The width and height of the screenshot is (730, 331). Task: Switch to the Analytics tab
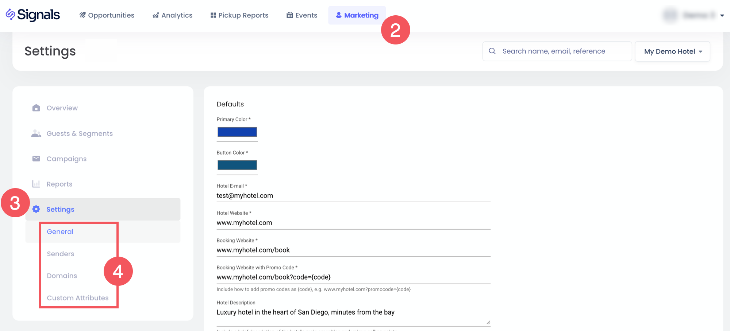pos(172,15)
